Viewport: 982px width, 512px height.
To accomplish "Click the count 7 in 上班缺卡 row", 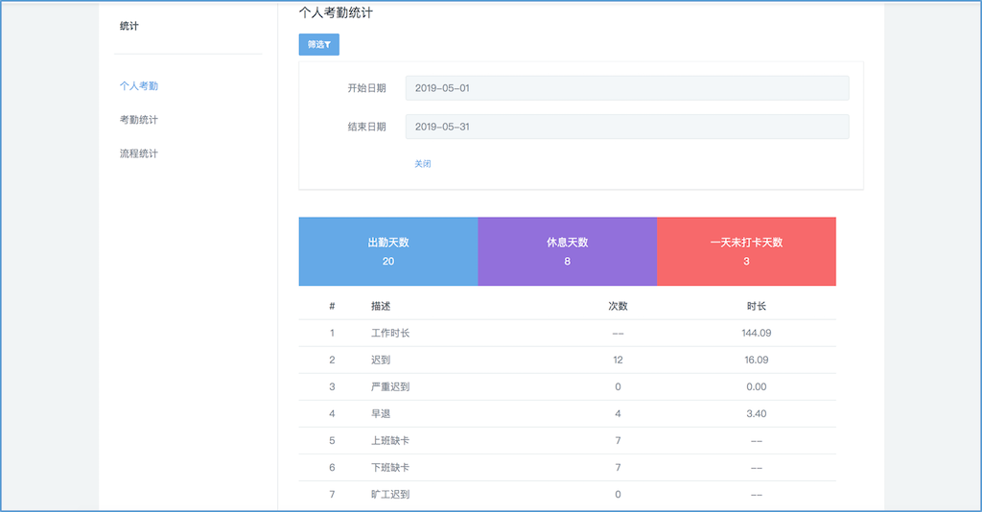I will pos(619,441).
